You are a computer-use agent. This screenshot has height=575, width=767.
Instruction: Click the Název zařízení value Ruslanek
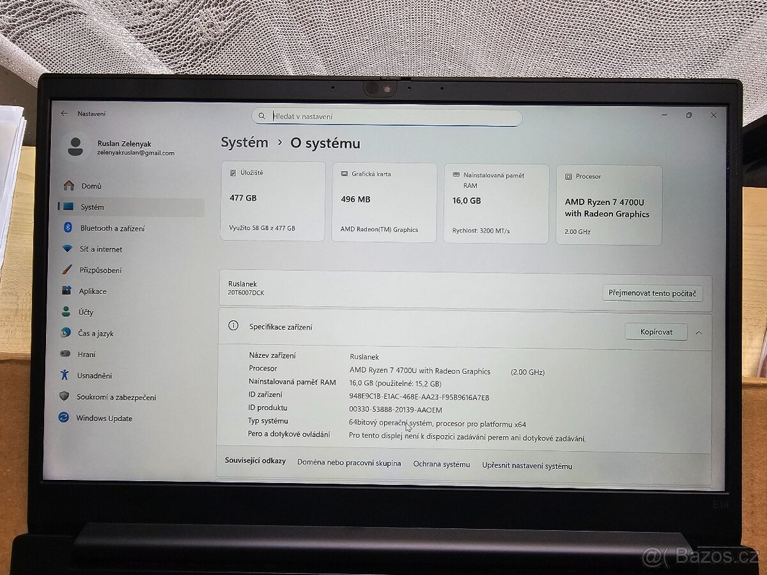coord(364,356)
